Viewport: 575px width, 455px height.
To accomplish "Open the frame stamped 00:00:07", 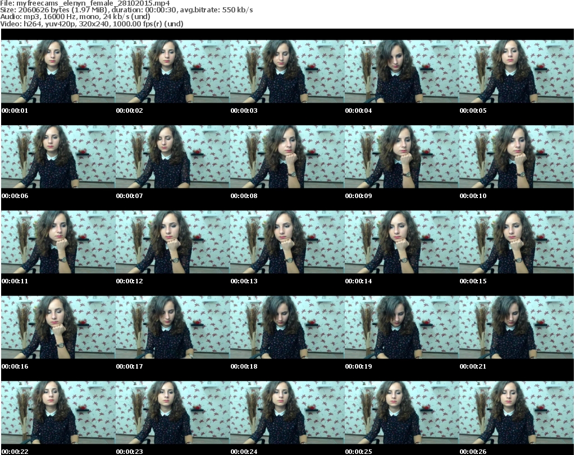I will pos(173,157).
